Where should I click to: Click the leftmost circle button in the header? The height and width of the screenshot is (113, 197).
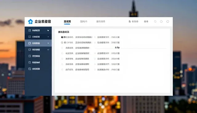(155, 21)
